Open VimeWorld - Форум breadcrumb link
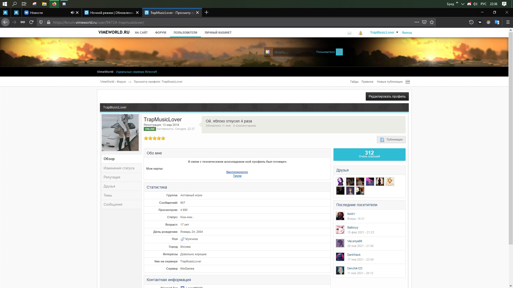Image resolution: width=513 pixels, height=288 pixels. click(113, 82)
